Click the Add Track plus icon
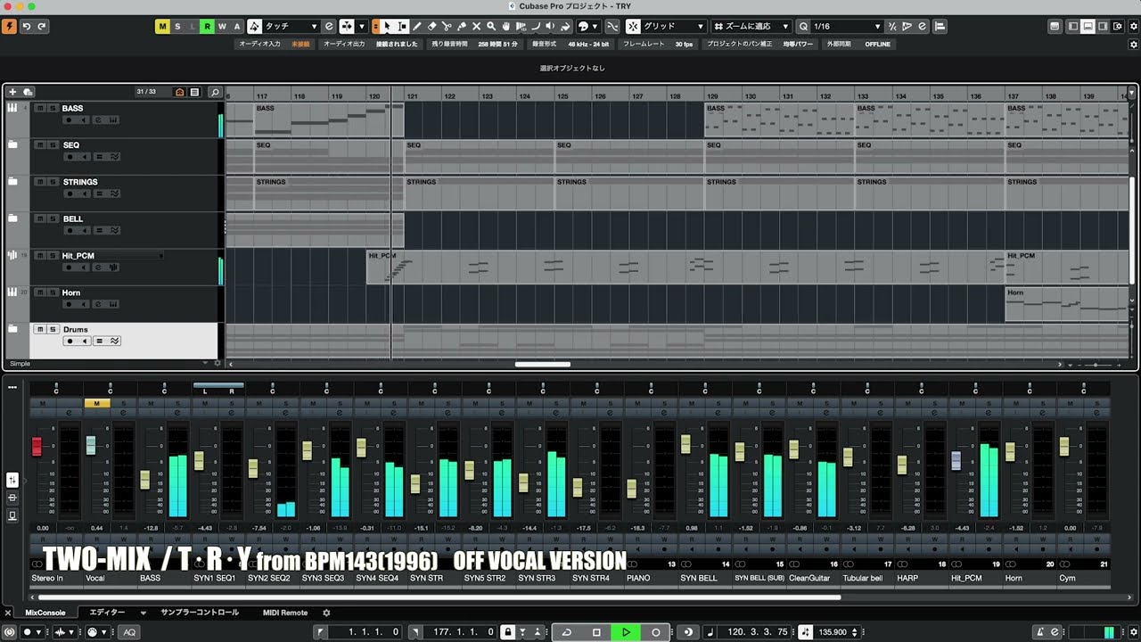The width and height of the screenshot is (1141, 642). click(x=12, y=92)
